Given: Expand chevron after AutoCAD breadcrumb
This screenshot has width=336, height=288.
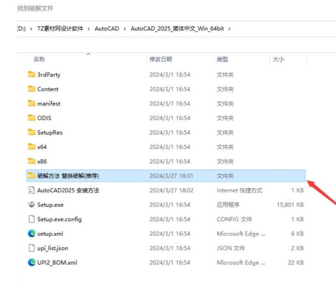Looking at the screenshot, I should [x=125, y=29].
